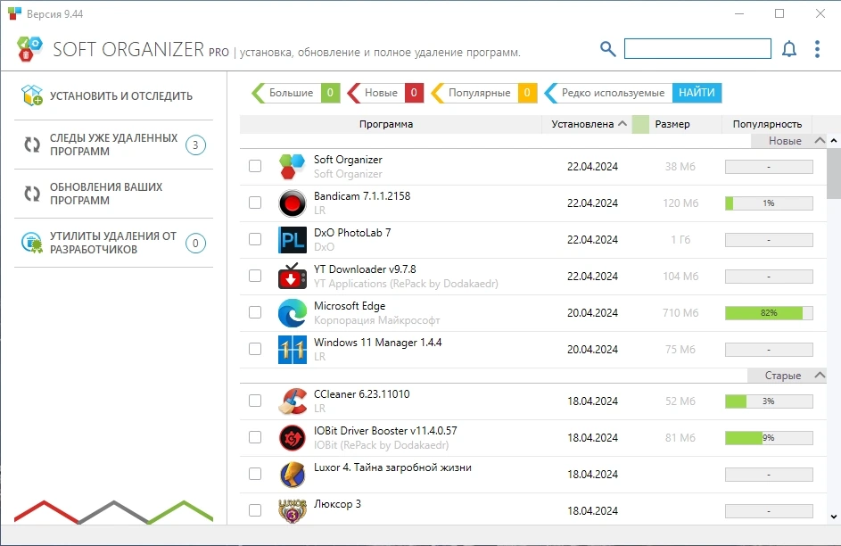This screenshot has width=841, height=546.
Task: Check the YT Downloader v9.7.8 checkbox
Action: coord(255,275)
